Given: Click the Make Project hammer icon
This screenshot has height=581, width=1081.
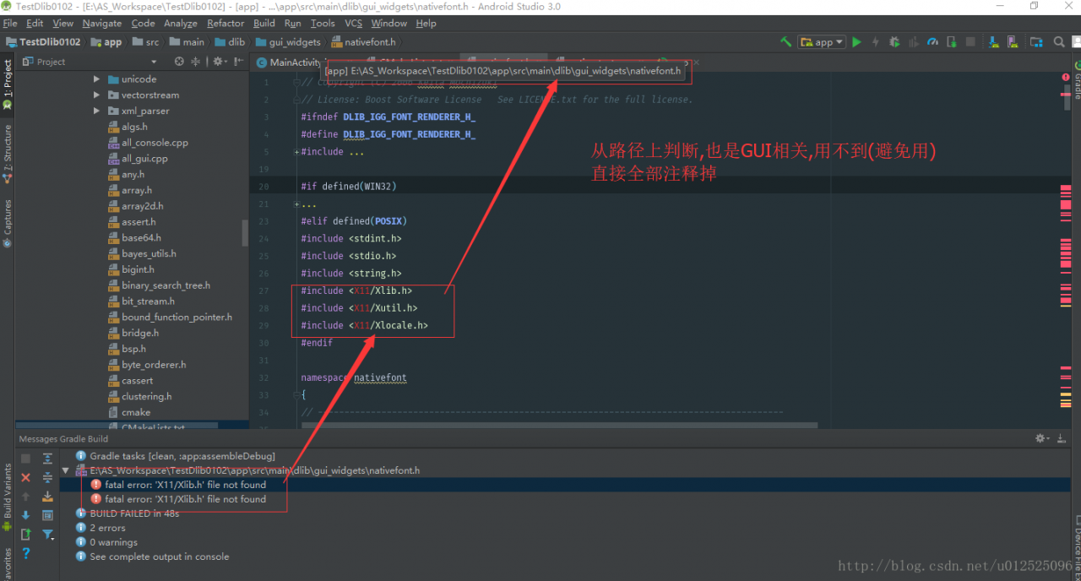Looking at the screenshot, I should 785,41.
